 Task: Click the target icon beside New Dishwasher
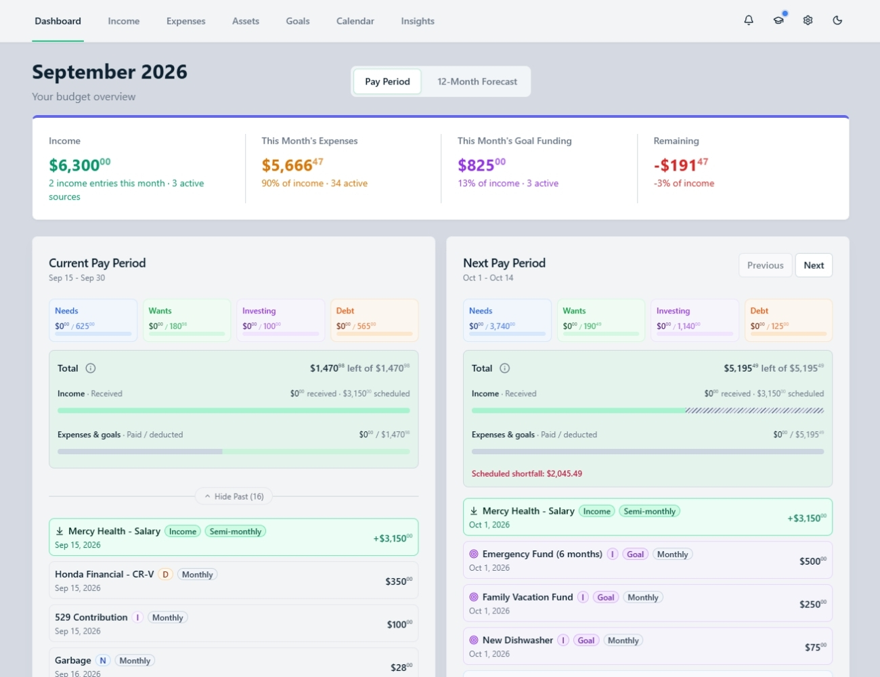pyautogui.click(x=474, y=640)
